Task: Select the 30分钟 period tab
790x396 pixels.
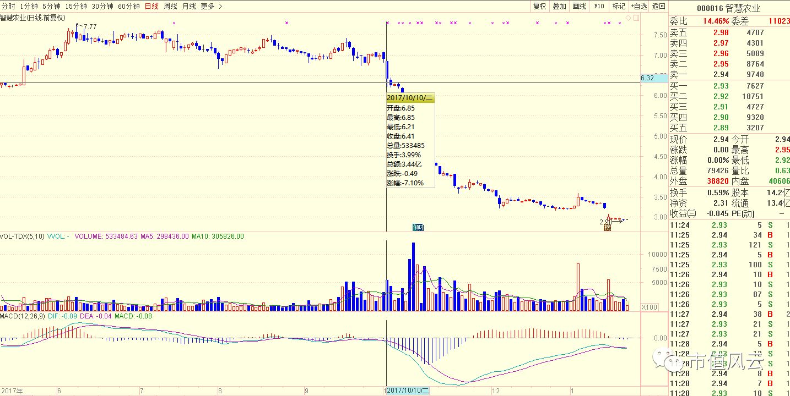Action: (102, 6)
